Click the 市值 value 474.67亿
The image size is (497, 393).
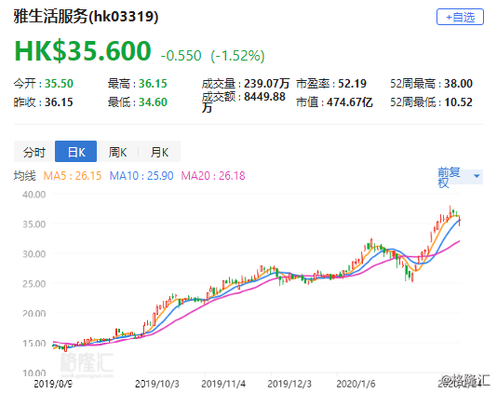[350, 102]
